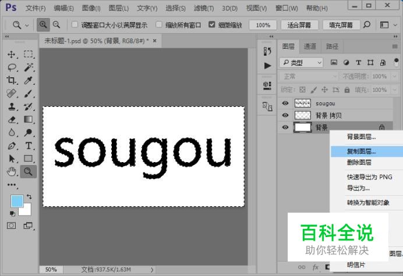Screen dimensions: 403x276
Task: Hide the 背景 layer
Action: click(285, 127)
